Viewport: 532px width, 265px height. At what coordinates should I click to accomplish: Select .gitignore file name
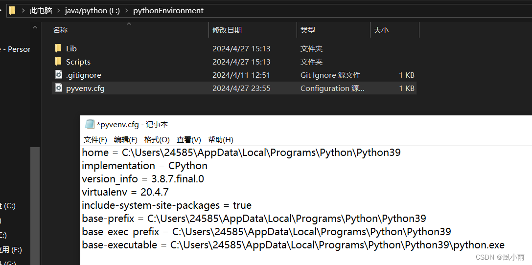click(84, 75)
